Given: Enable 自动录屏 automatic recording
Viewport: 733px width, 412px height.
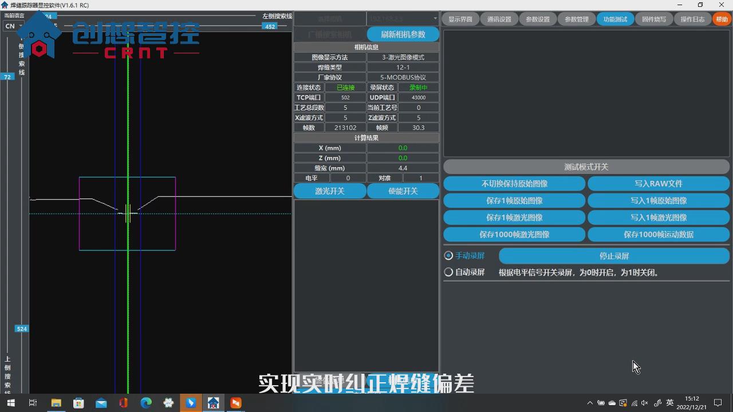Looking at the screenshot, I should 448,272.
